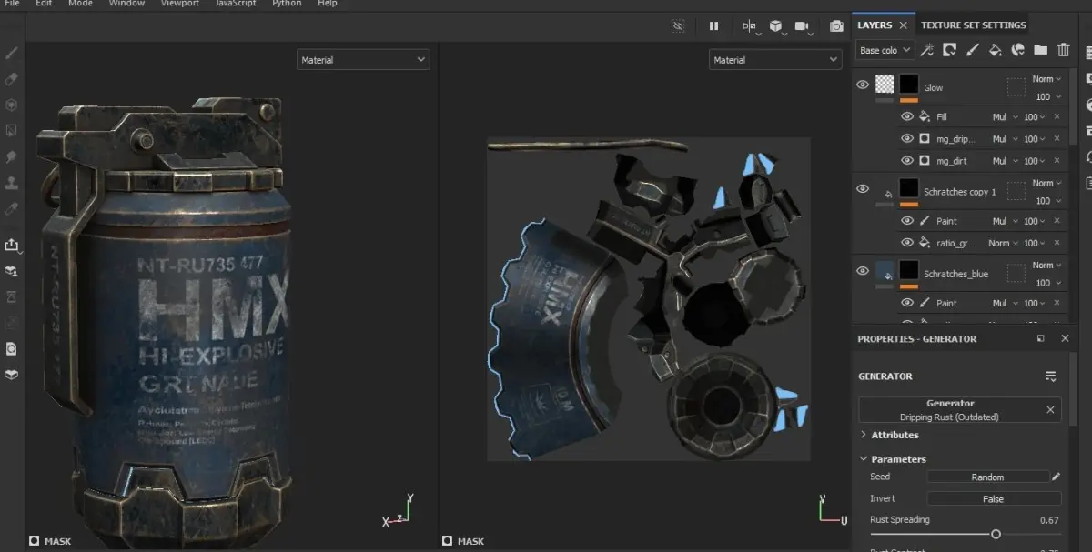The image size is (1092, 552).
Task: Delete the selected layer with trash icon
Action: [1064, 50]
